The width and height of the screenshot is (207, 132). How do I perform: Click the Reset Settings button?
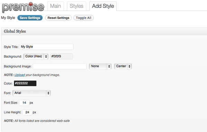(x=58, y=18)
